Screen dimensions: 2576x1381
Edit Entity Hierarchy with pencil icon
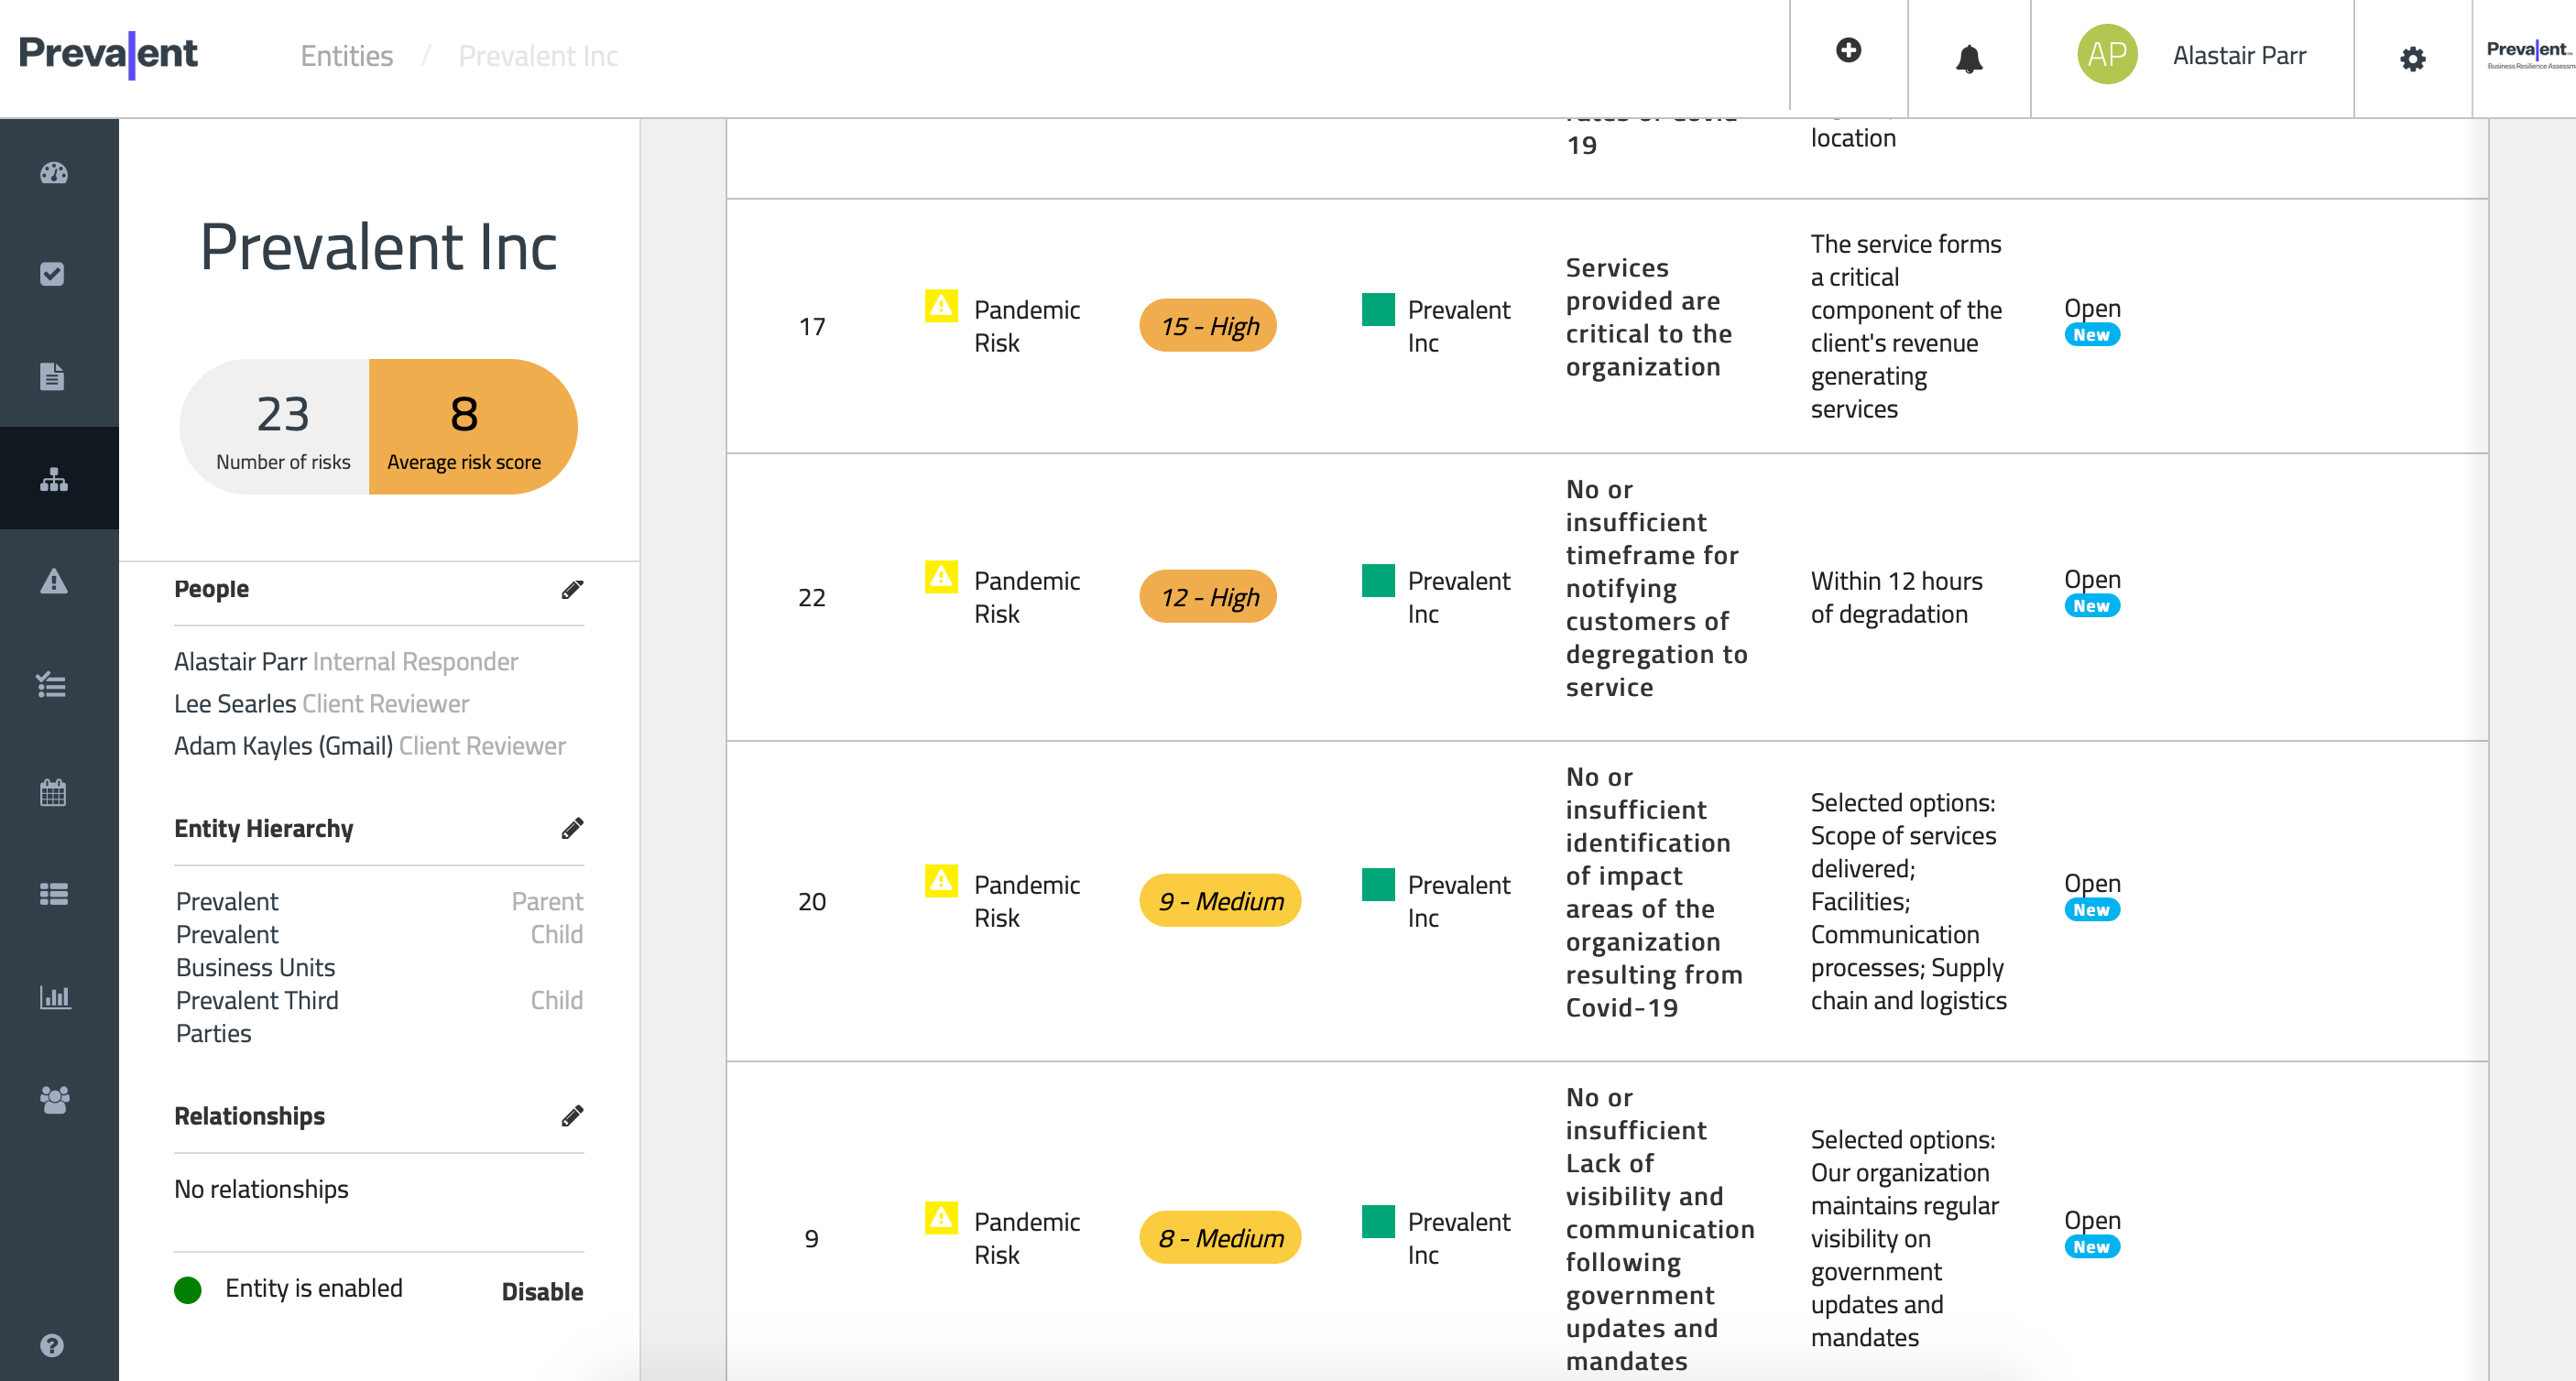click(x=572, y=829)
